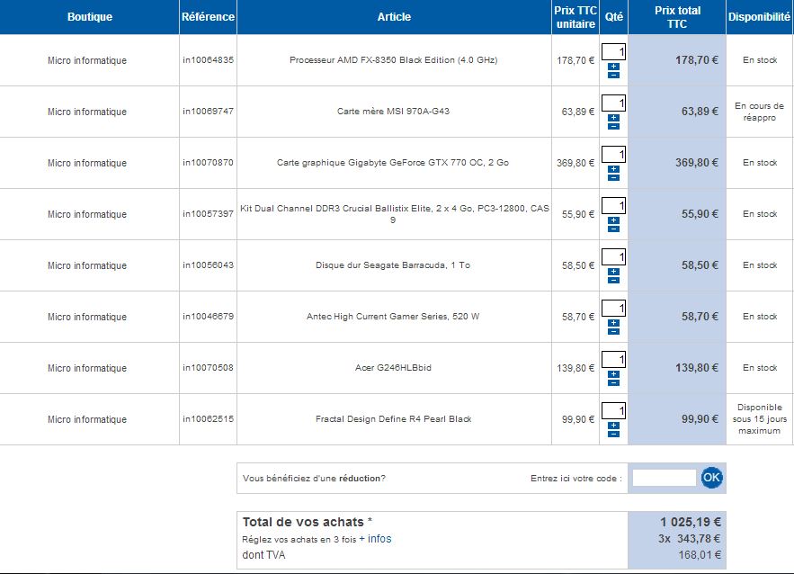Increase quantity of AMD FX-8350 processor
The image size is (794, 574).
[x=613, y=66]
